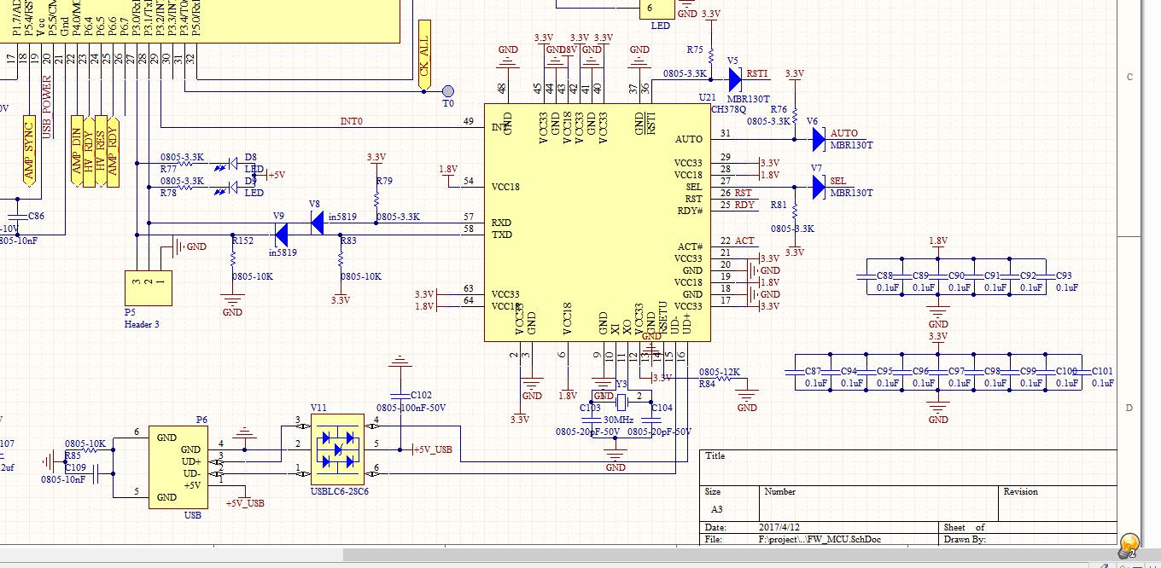Click the "Header 3" component label
1161x568 pixels.
[x=142, y=325]
